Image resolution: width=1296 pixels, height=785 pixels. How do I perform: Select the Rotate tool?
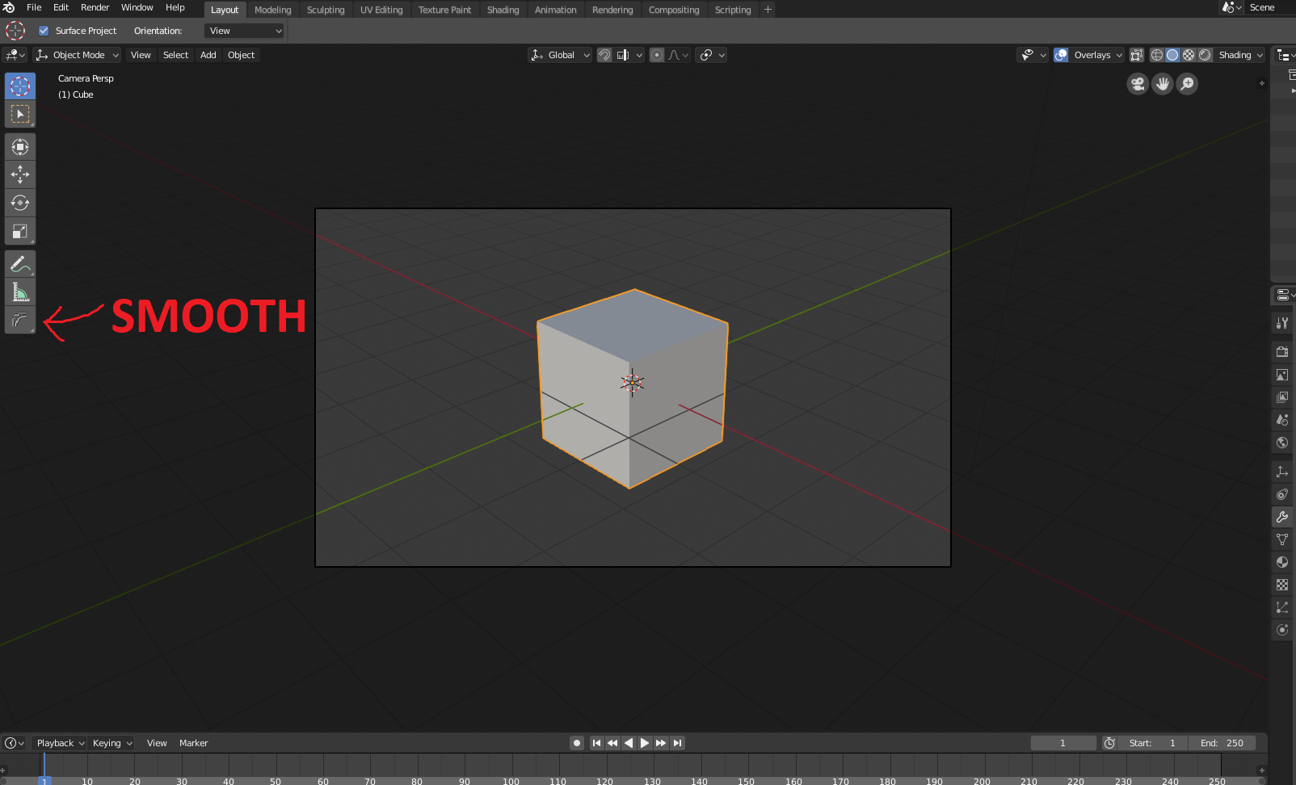(20, 203)
